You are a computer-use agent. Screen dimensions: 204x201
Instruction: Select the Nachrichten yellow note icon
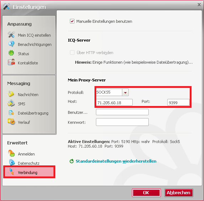(11, 94)
